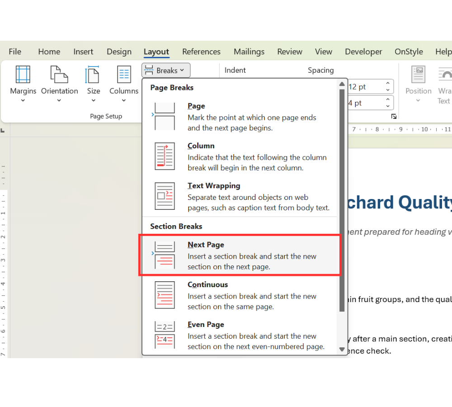
Task: Open the Margins options
Action: (x=23, y=84)
